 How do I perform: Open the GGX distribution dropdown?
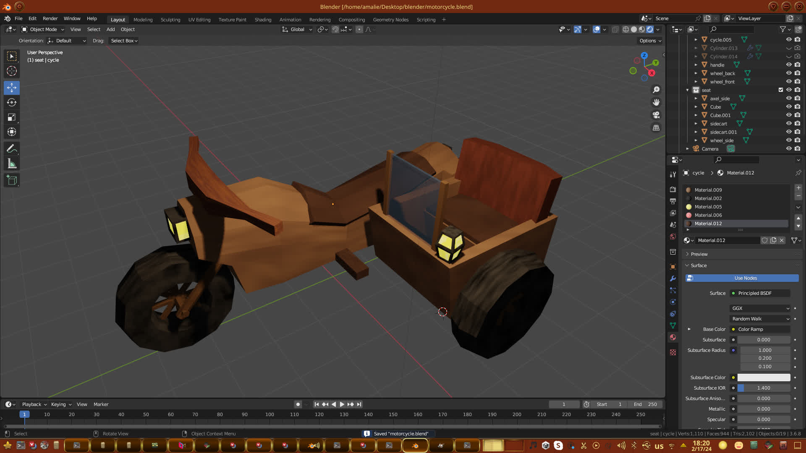(760, 308)
